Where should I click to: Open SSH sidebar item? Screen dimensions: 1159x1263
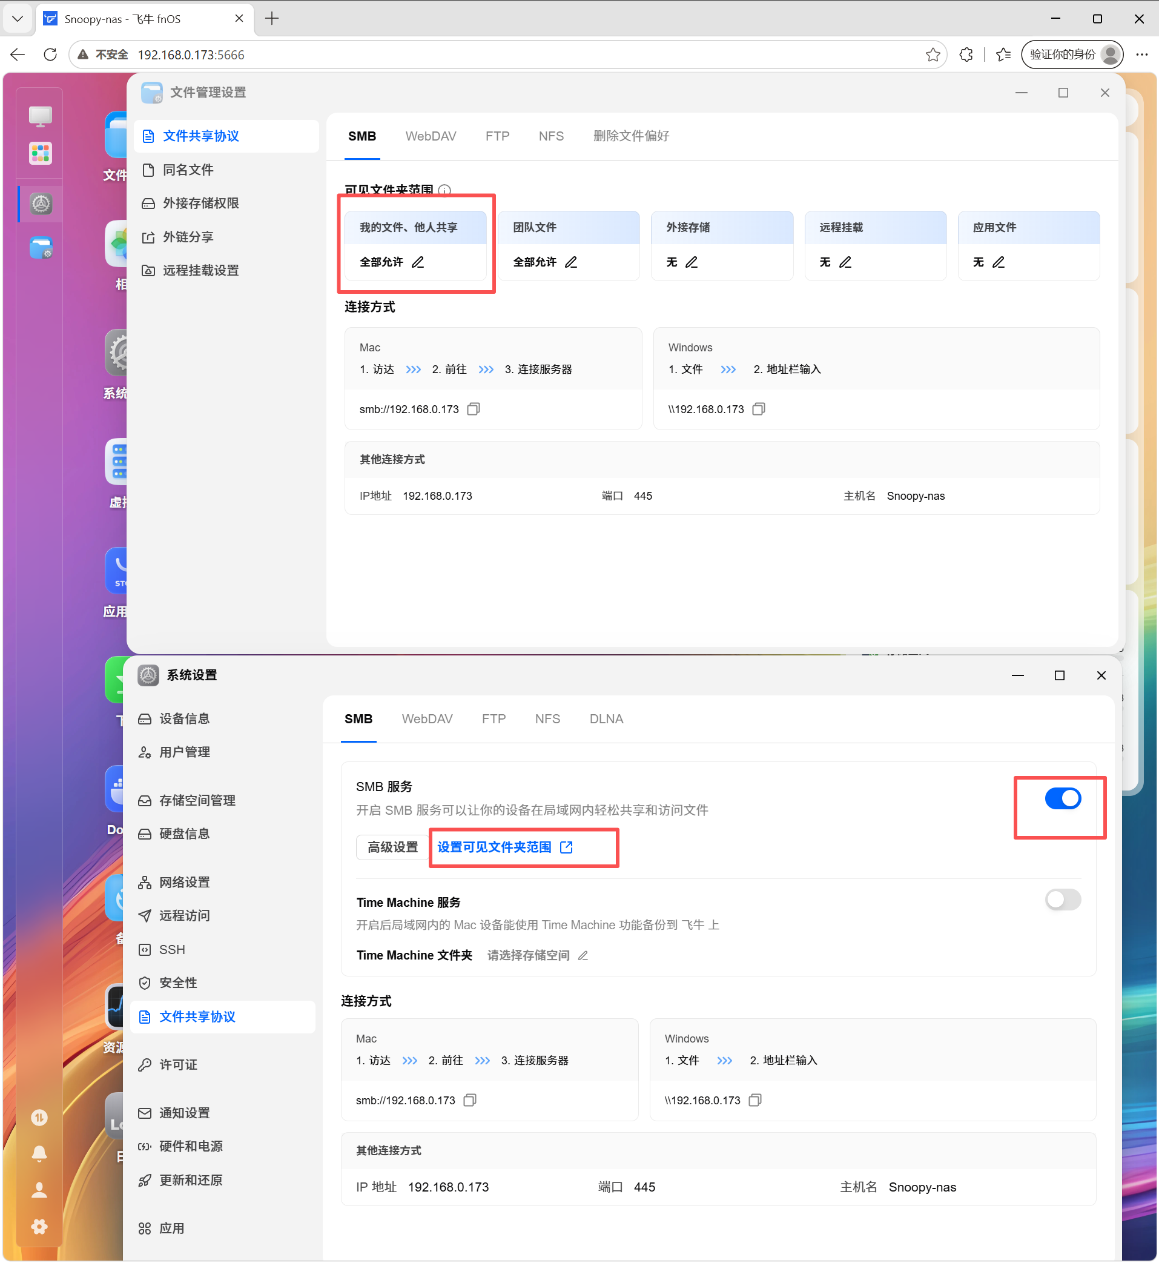[223, 950]
